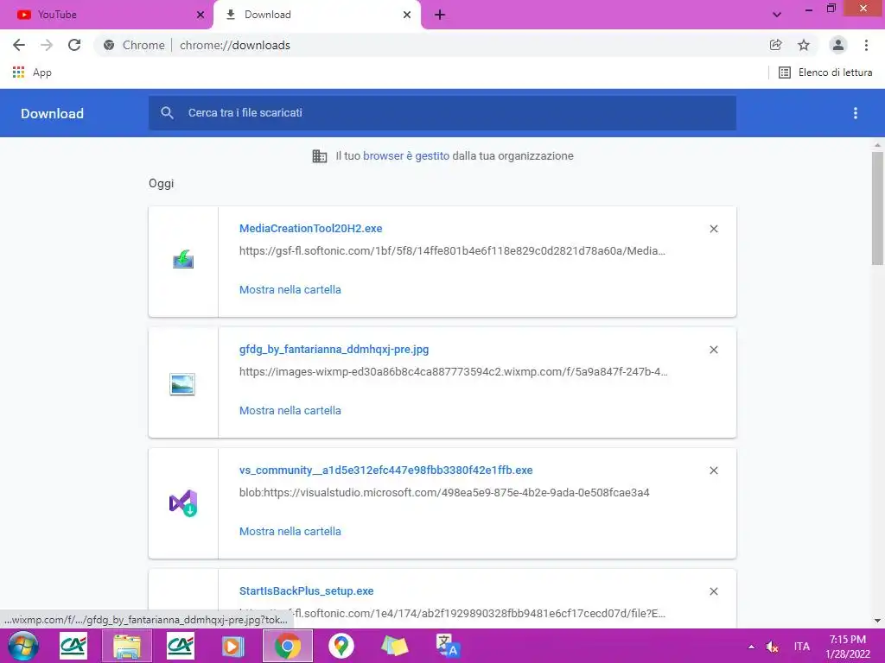Focus the Cerca tra i file scaricati field

click(442, 113)
